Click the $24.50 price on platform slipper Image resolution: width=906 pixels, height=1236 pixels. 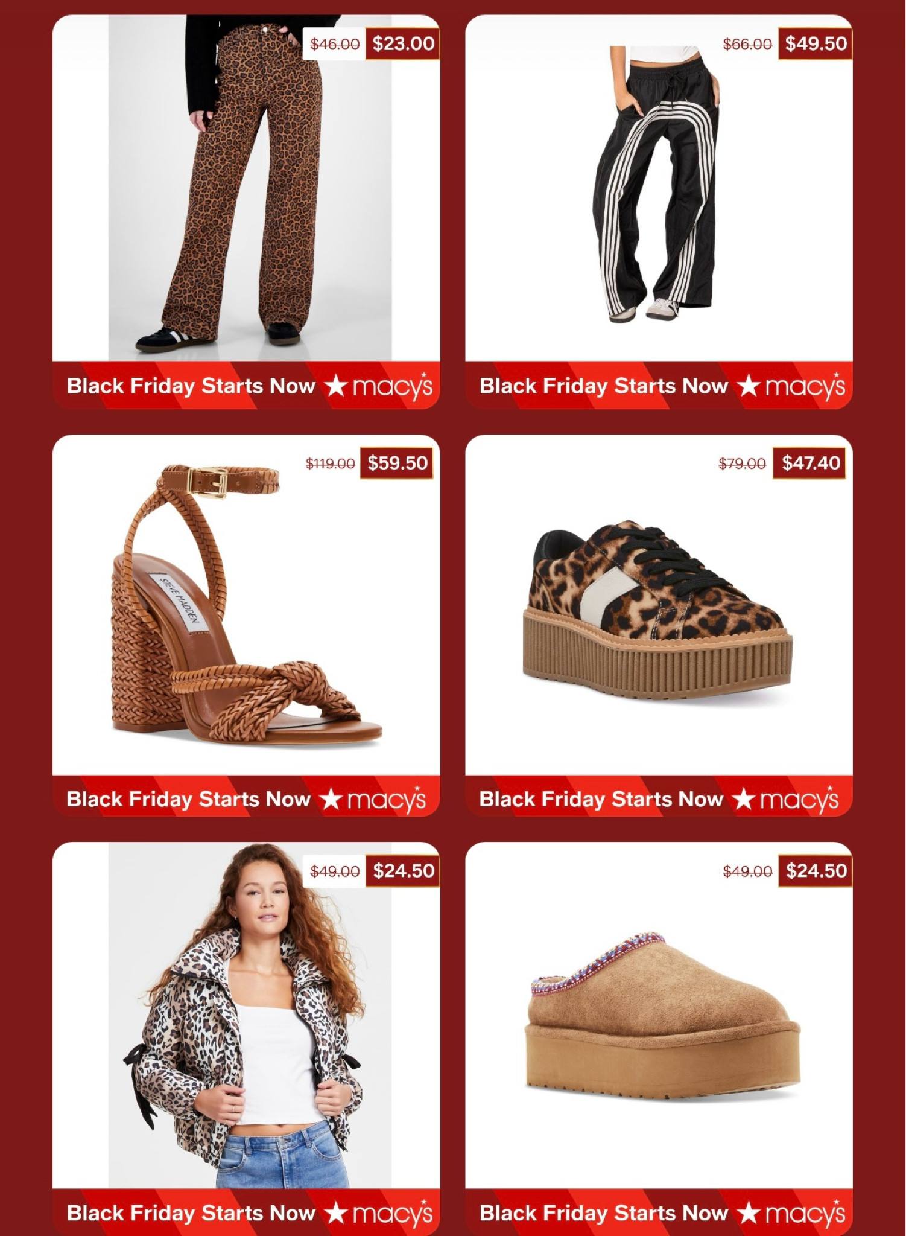816,870
